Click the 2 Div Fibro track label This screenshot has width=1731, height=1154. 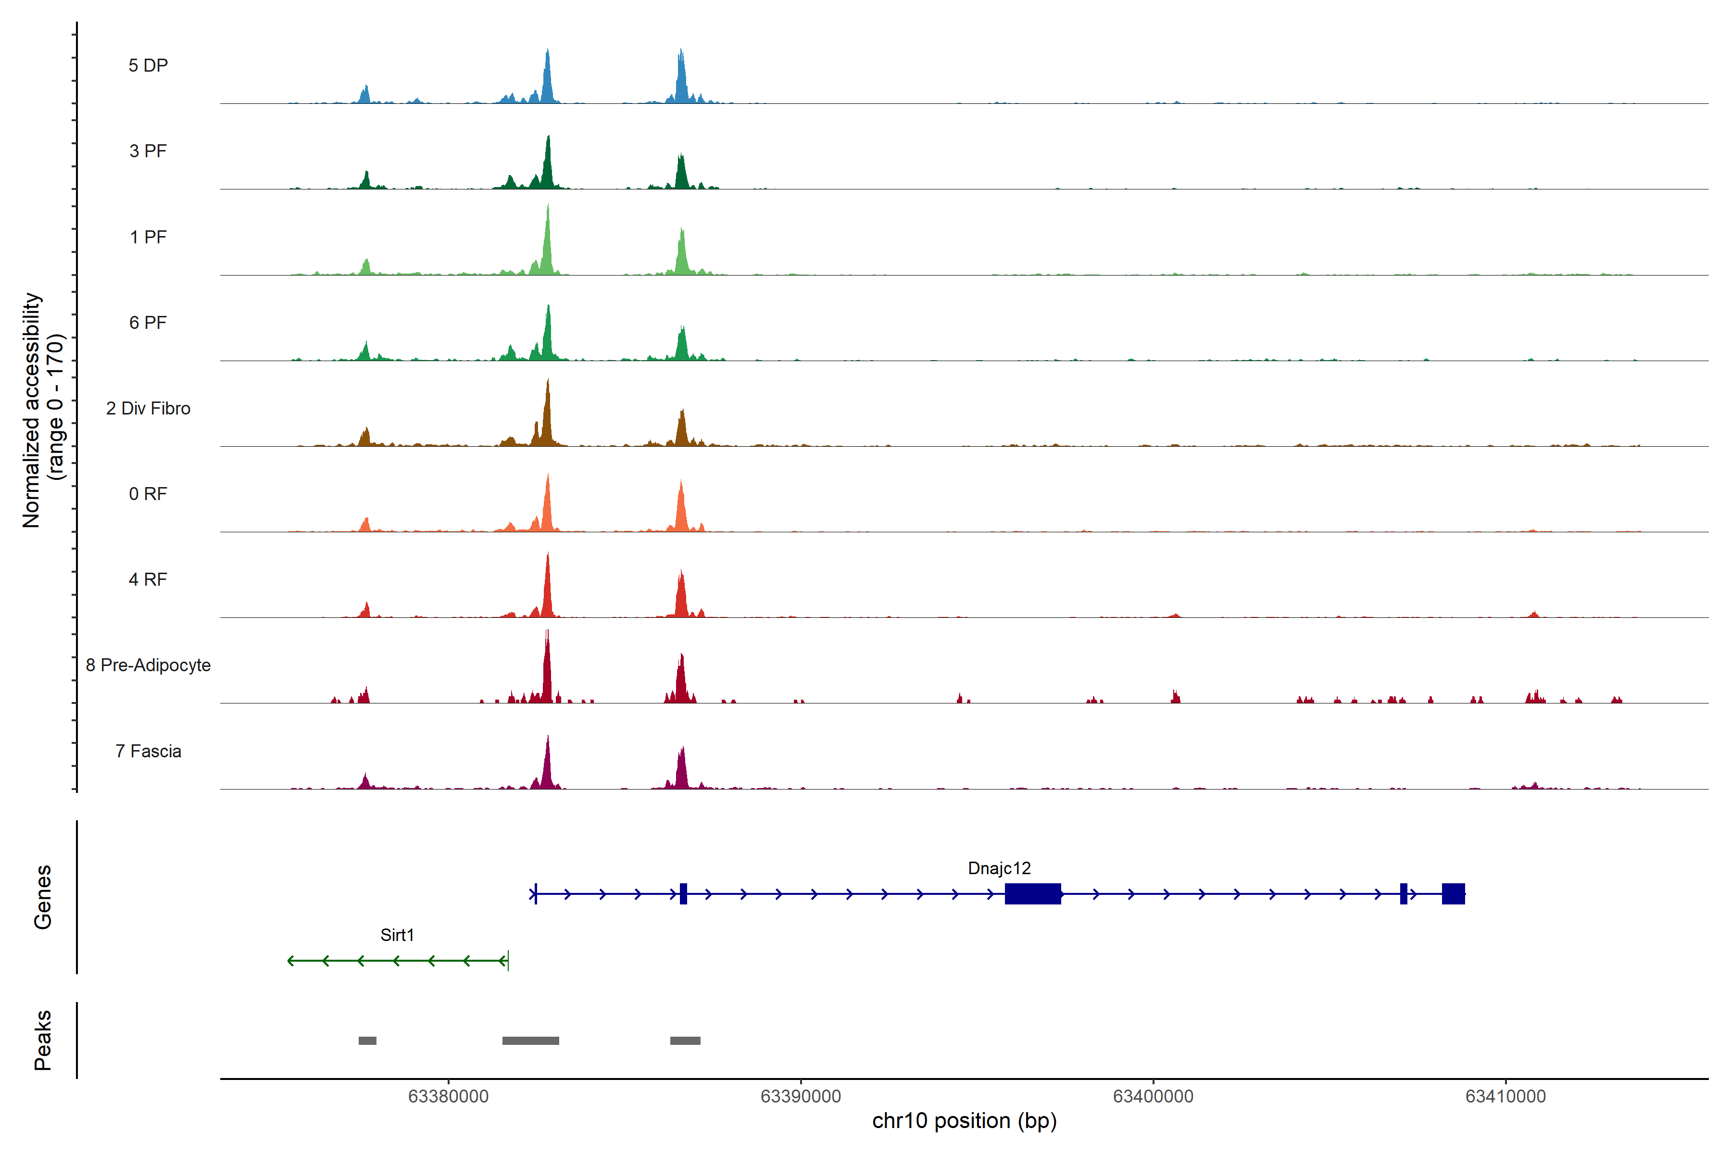(x=148, y=408)
